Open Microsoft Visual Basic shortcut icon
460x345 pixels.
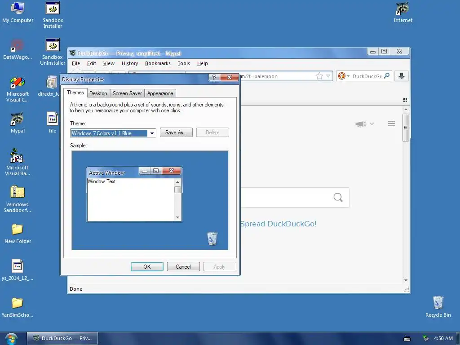18,163
